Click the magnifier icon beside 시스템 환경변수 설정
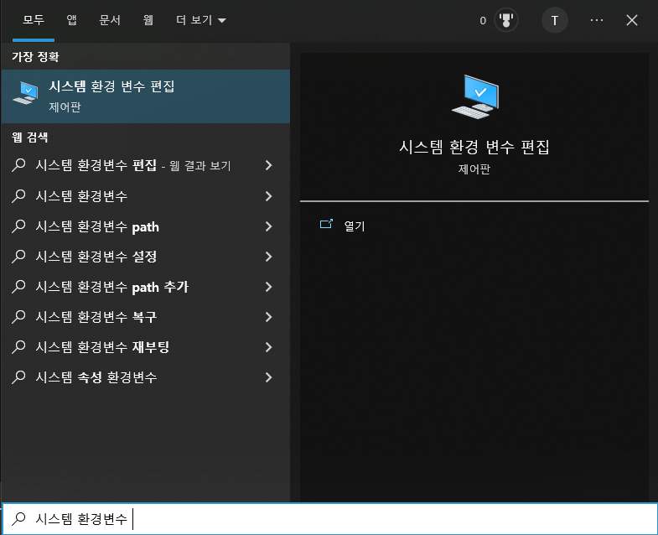658x535 pixels. click(18, 257)
